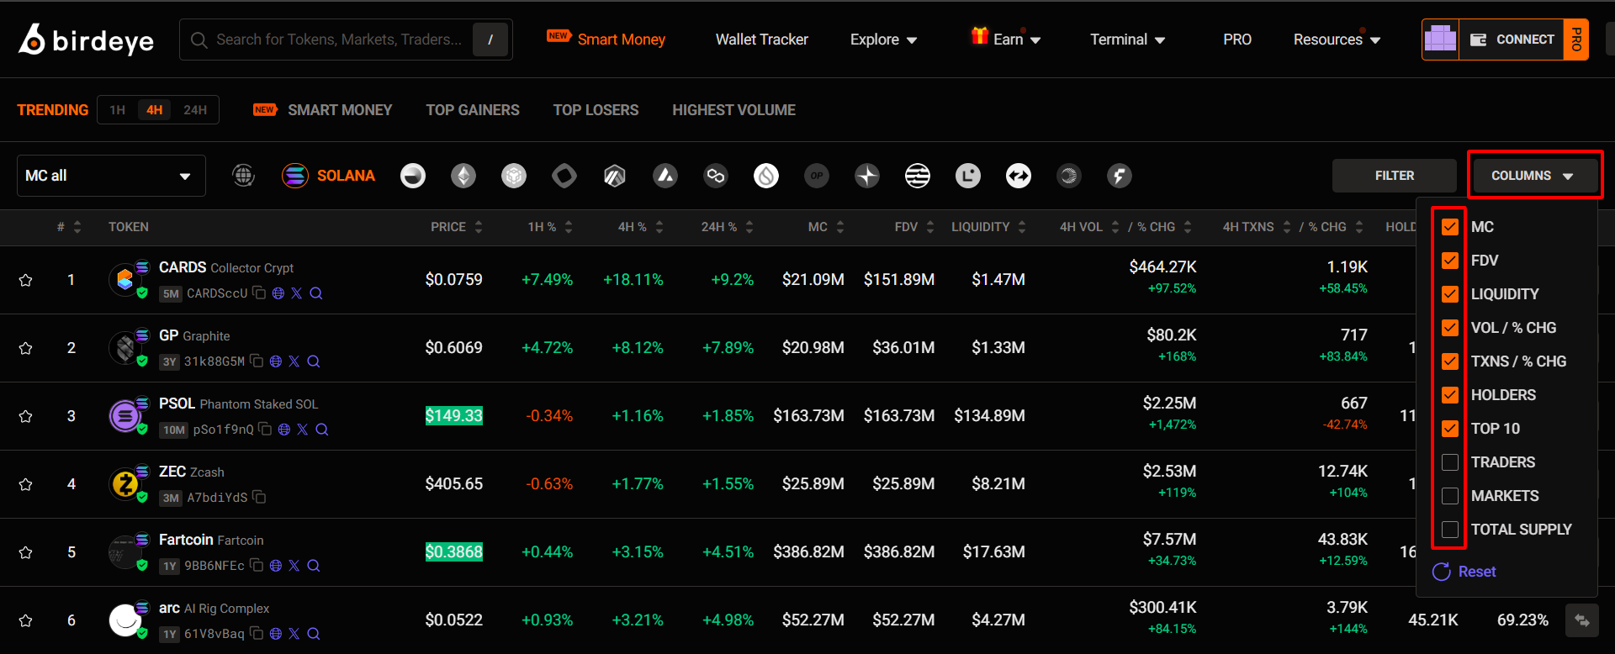Open CARDS X social link

click(296, 293)
